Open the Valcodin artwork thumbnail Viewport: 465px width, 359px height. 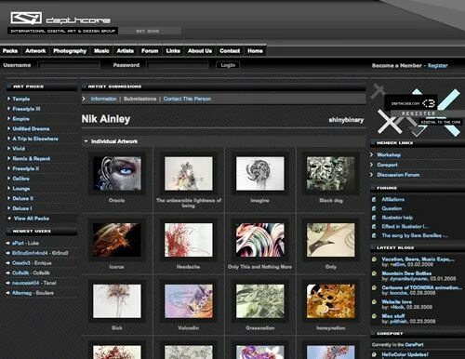click(189, 301)
